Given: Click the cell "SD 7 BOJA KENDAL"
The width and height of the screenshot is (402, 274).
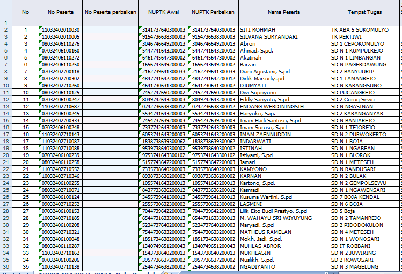Looking at the screenshot, I should pyautogui.click(x=364, y=197).
